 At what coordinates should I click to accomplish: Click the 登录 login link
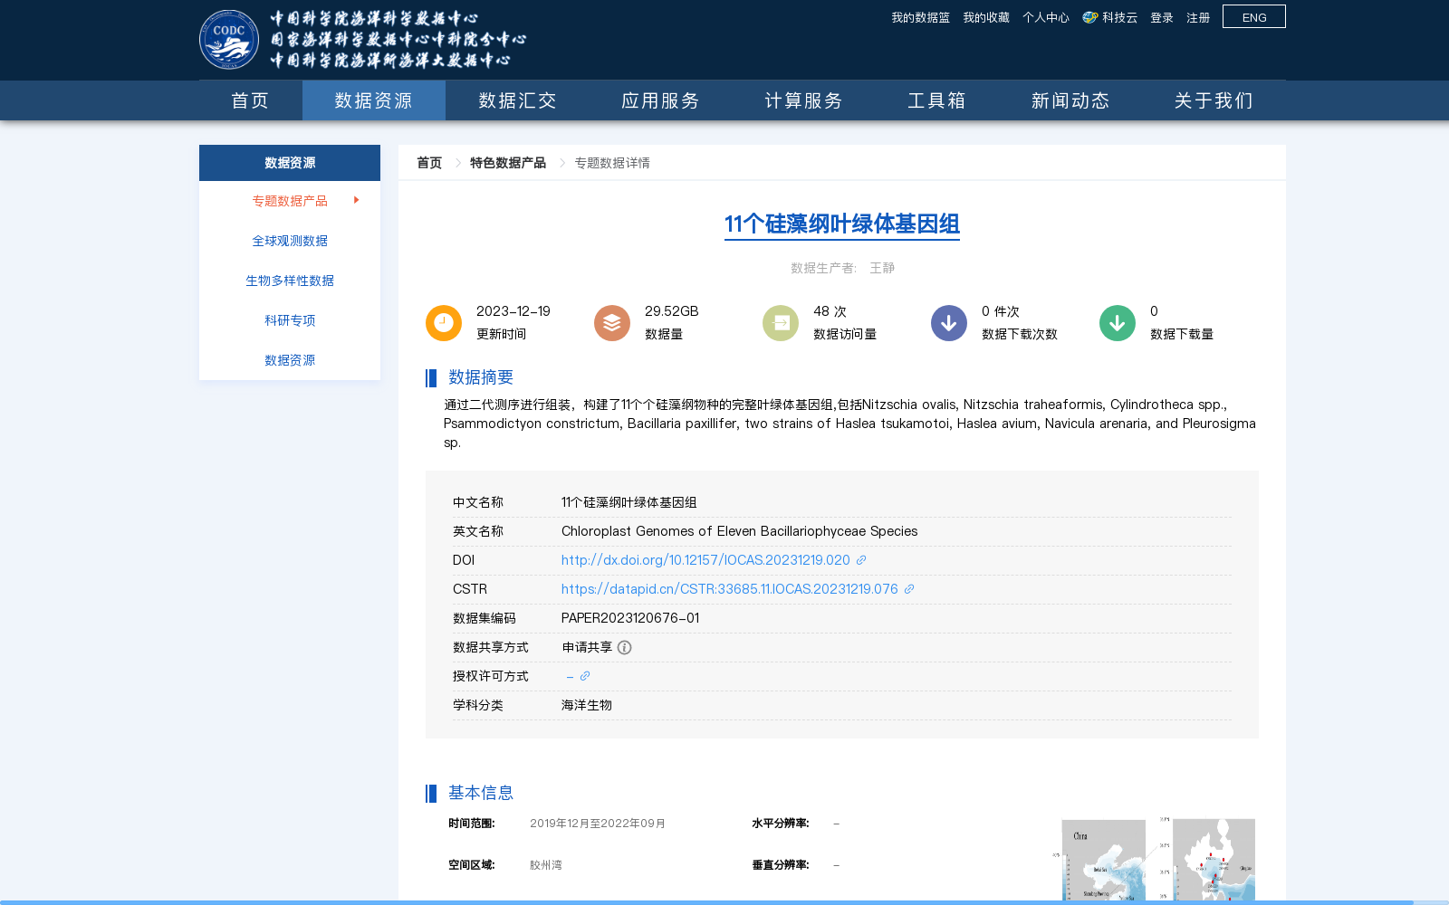click(1162, 17)
